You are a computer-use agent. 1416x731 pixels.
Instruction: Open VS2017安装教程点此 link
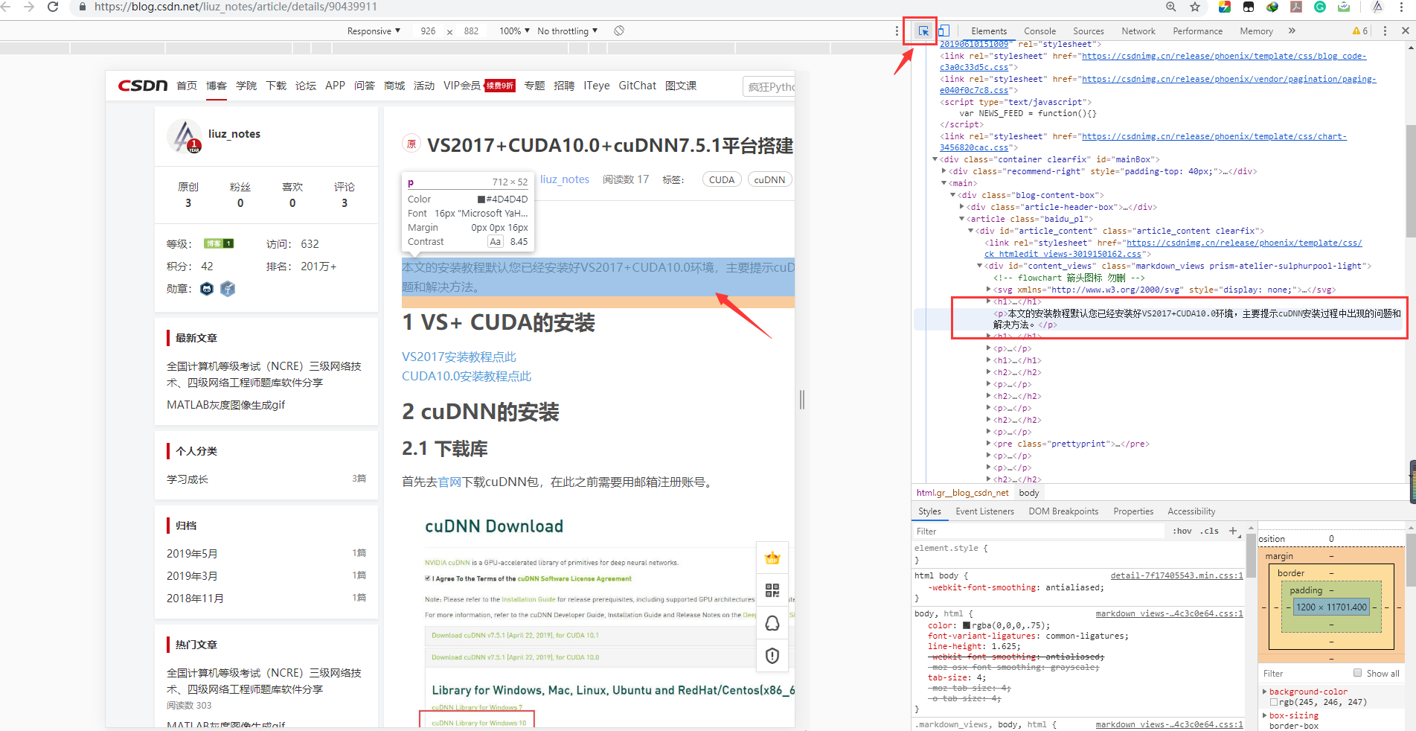tap(459, 357)
